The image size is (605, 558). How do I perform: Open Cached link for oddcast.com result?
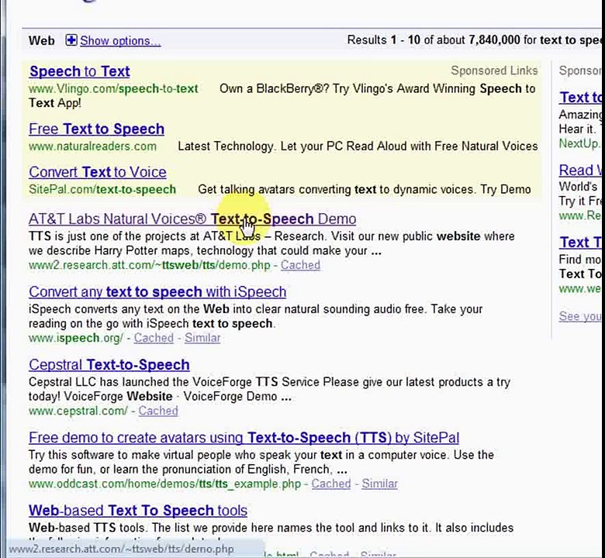(331, 484)
